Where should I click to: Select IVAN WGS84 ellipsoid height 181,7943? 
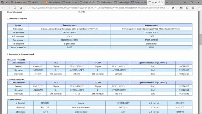119,94
